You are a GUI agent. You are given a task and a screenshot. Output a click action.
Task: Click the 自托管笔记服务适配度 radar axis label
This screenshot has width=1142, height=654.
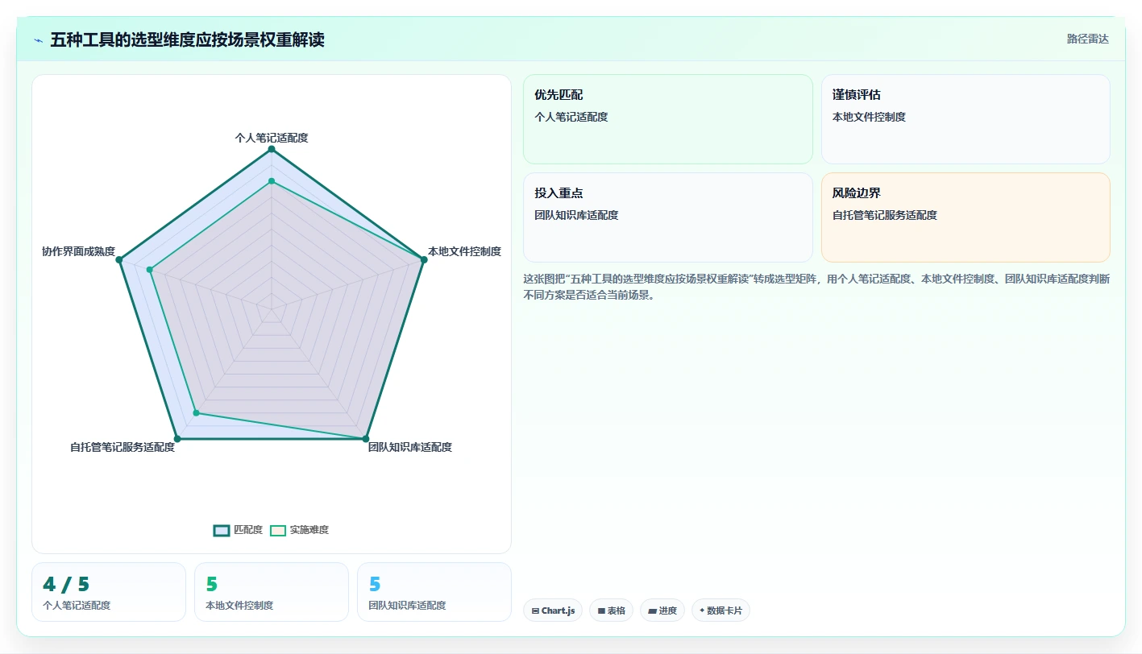[123, 447]
